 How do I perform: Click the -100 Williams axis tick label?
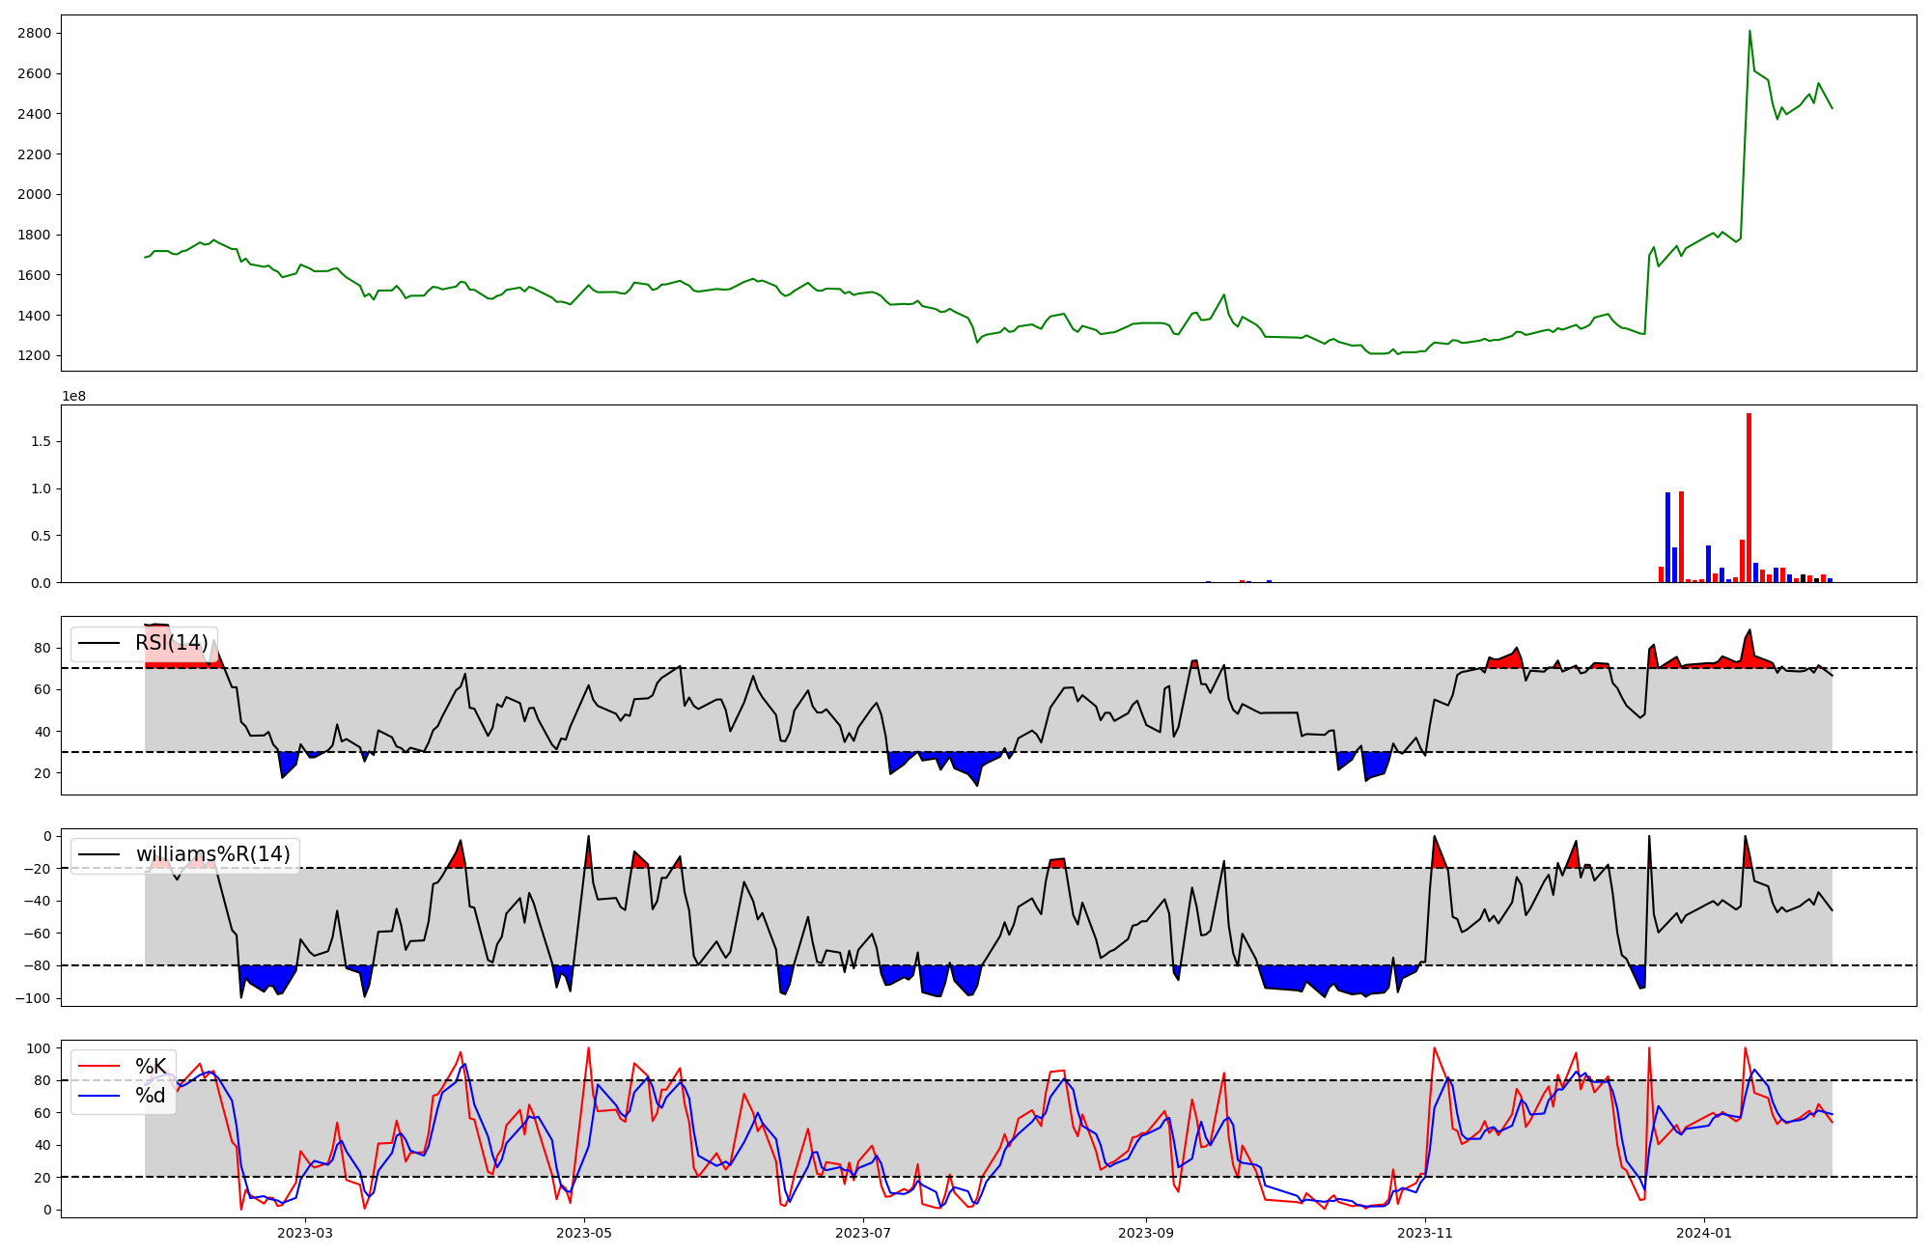coord(31,998)
